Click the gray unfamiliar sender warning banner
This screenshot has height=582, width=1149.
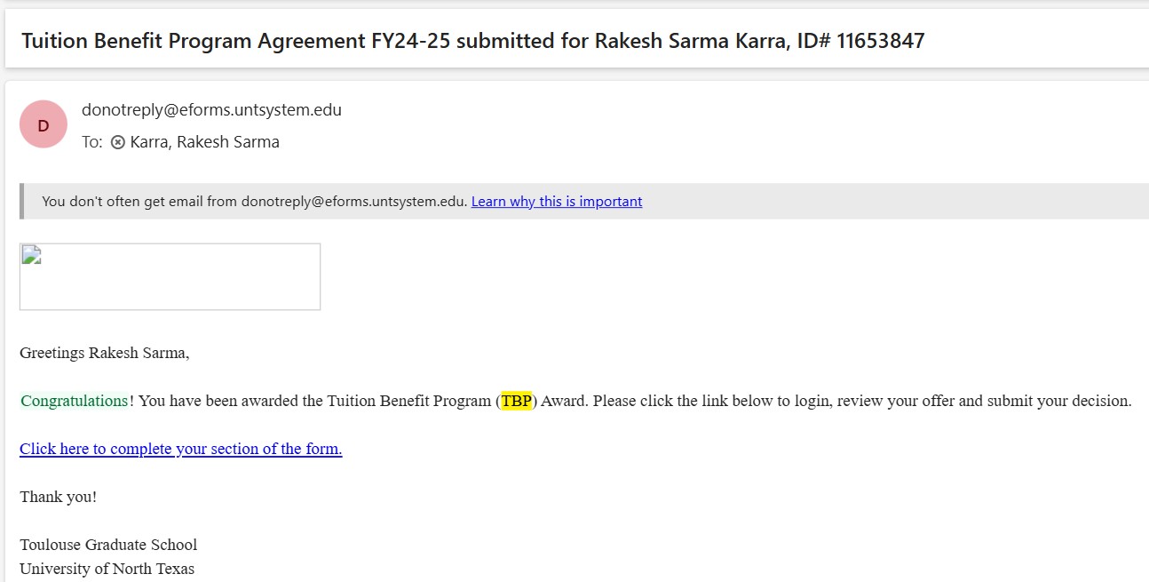799,202
